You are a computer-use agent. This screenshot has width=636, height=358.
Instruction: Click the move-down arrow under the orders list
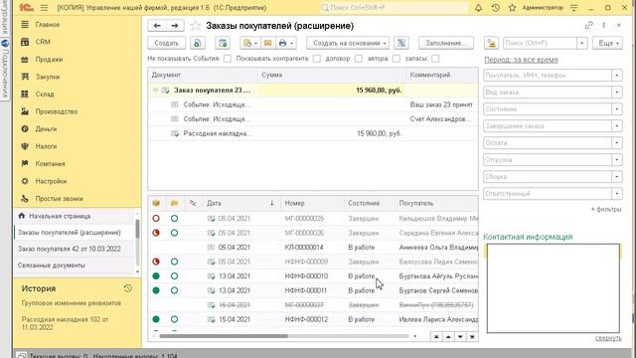[x=460, y=337]
